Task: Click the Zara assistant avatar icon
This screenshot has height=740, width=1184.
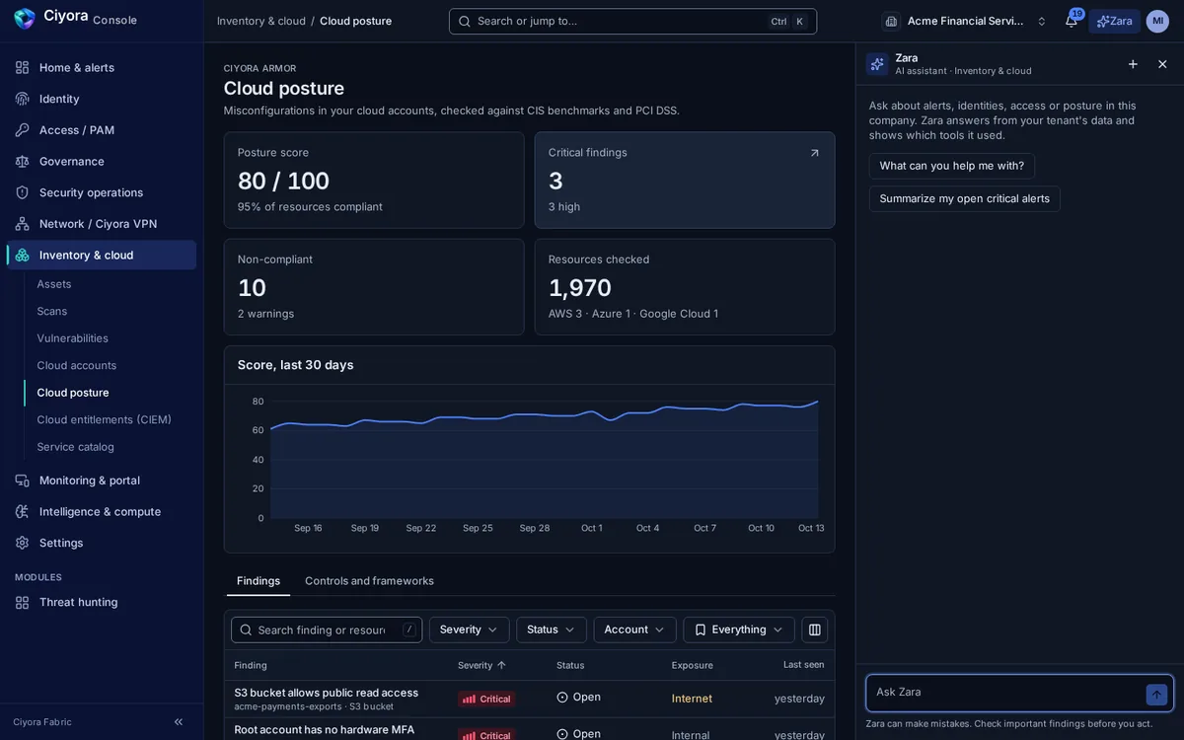Action: point(877,64)
